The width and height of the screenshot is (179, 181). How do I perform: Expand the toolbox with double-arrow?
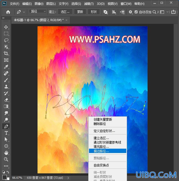point(3,18)
